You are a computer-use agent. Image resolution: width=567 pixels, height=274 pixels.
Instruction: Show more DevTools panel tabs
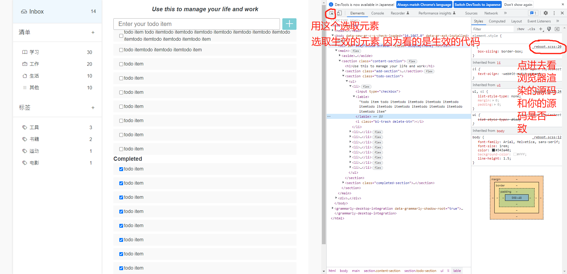point(505,13)
